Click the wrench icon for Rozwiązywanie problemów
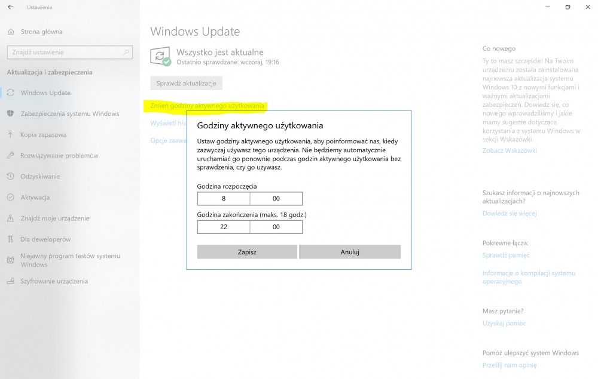This screenshot has width=598, height=379. [x=11, y=155]
